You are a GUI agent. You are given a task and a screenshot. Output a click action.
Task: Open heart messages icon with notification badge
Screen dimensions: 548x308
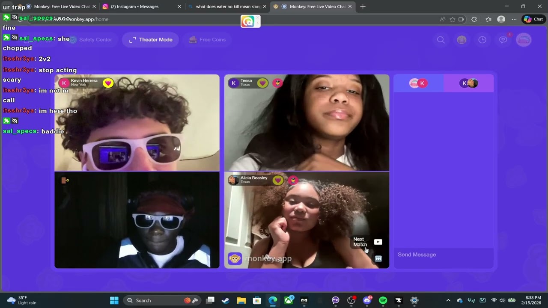tap(503, 39)
